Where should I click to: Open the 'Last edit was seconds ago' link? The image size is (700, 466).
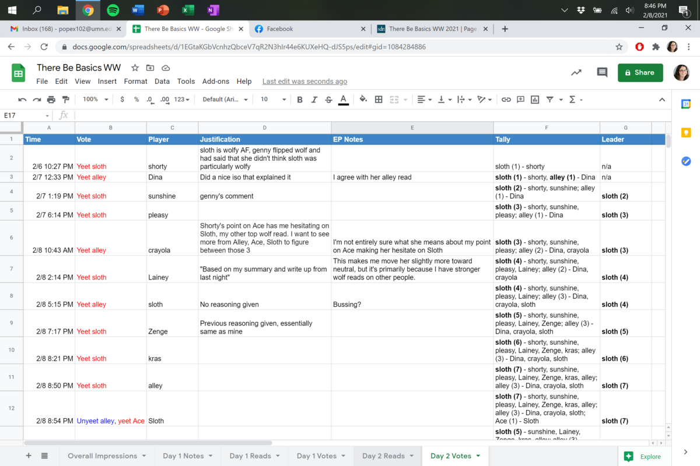(304, 82)
